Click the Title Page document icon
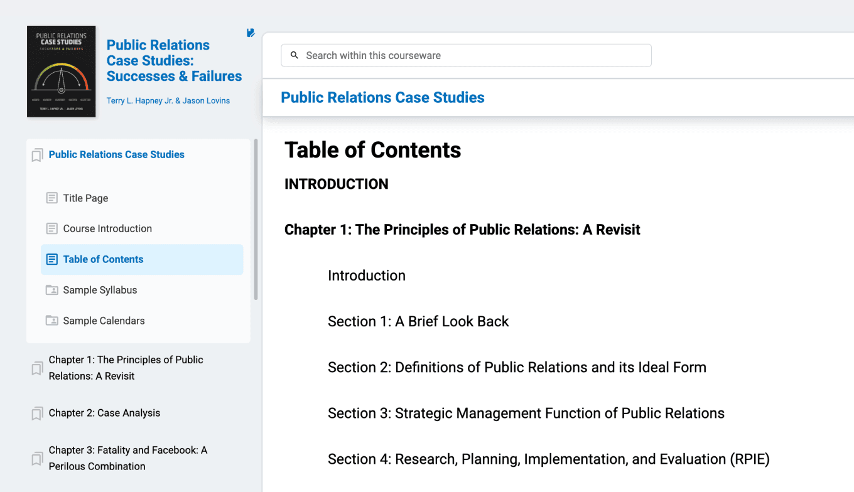 point(52,198)
